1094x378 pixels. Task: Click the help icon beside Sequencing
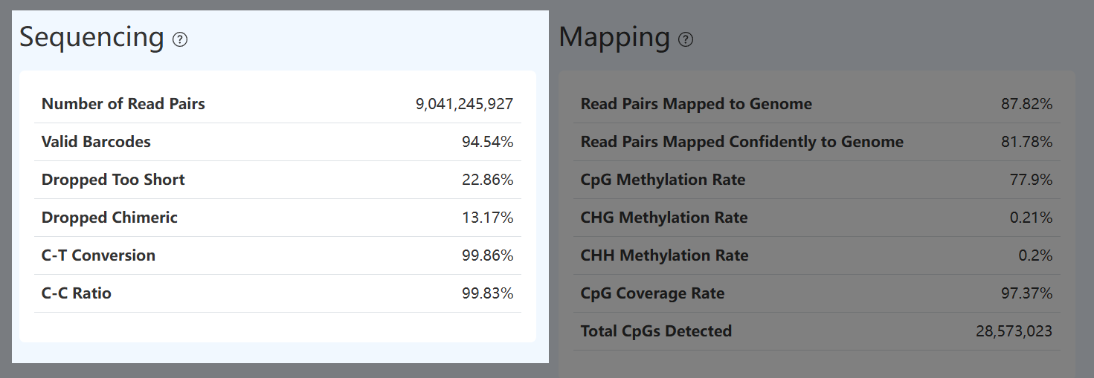(180, 39)
